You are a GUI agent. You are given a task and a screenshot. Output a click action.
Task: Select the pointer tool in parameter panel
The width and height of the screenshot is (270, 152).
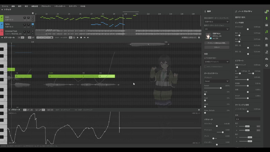[x=25, y=110]
